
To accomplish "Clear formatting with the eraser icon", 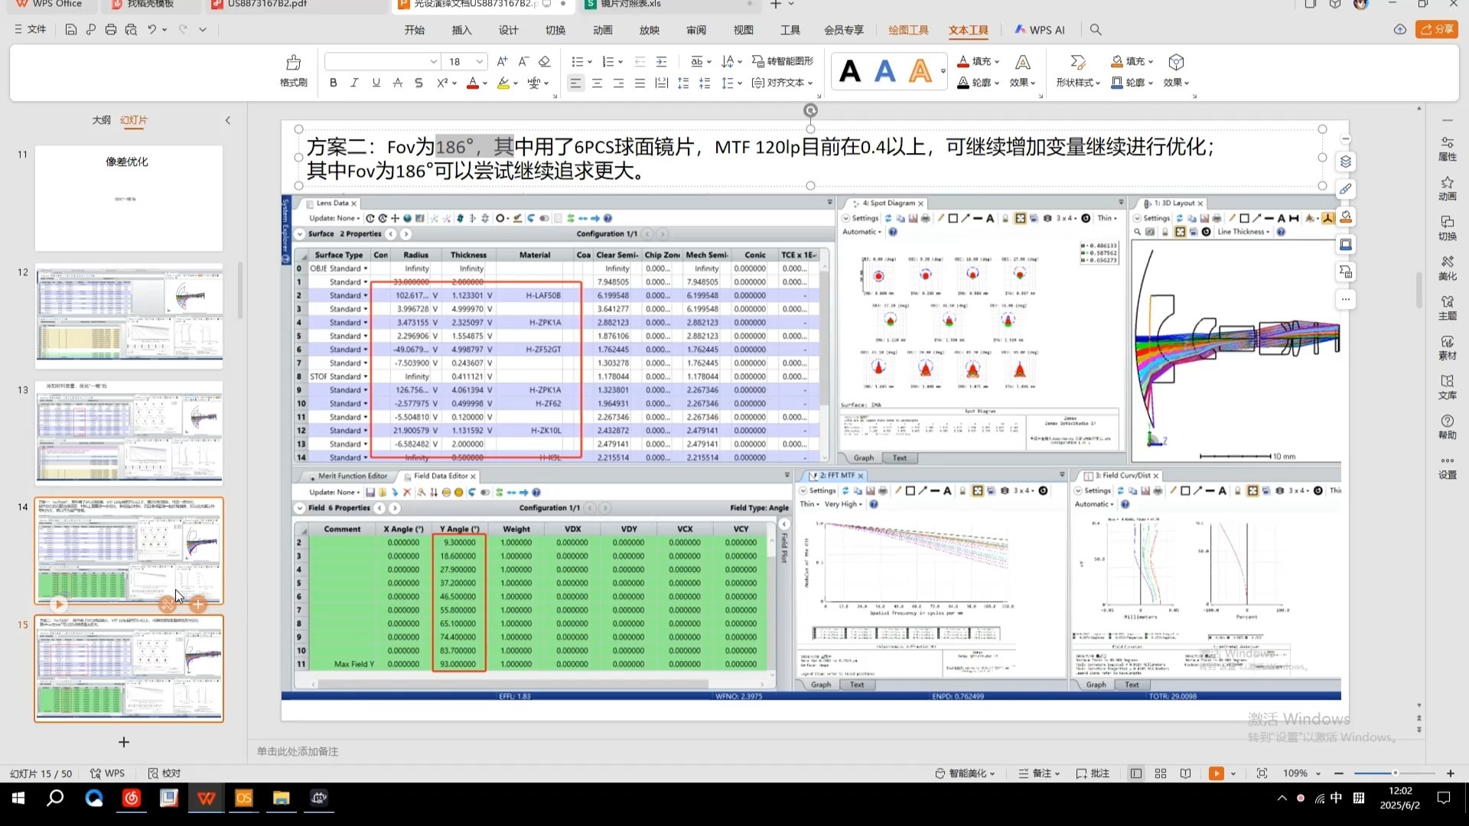I will coord(545,61).
